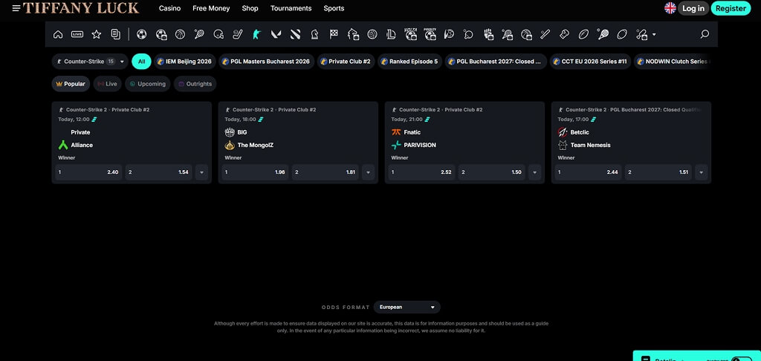Image resolution: width=761 pixels, height=361 pixels.
Task: Filter by IEM Beijing 2026
Action: [184, 62]
